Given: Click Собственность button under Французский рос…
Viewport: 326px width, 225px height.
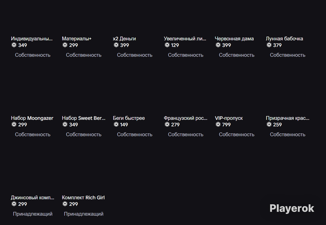Looking at the screenshot, I should tap(186, 134).
